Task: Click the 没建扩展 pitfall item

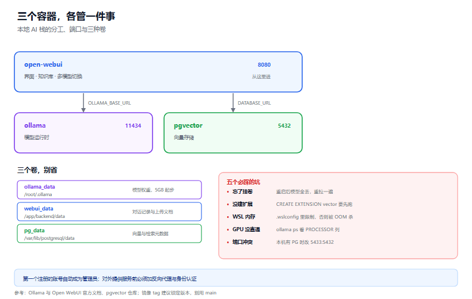Action: coord(242,205)
